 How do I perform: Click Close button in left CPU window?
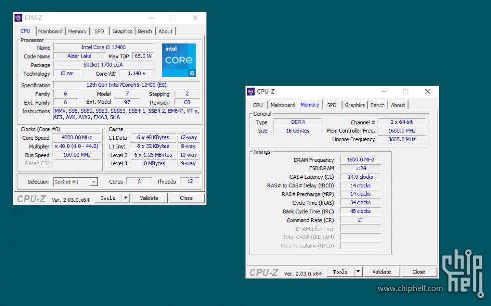pyautogui.click(x=186, y=198)
